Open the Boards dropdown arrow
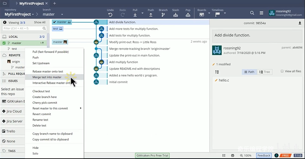 pos(209,13)
